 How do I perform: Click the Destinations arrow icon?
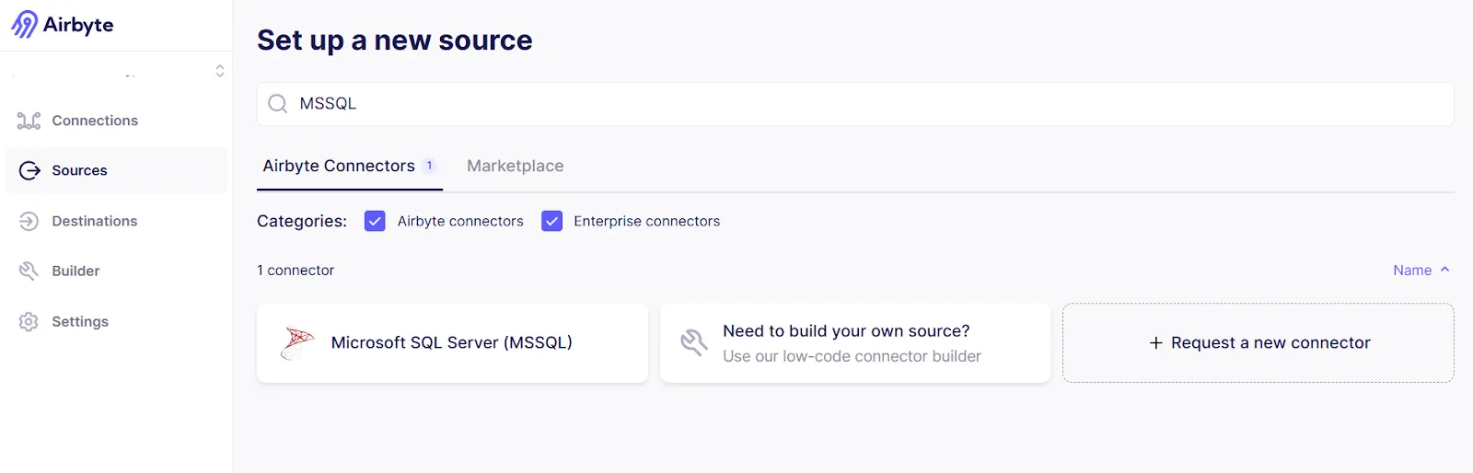tap(29, 221)
